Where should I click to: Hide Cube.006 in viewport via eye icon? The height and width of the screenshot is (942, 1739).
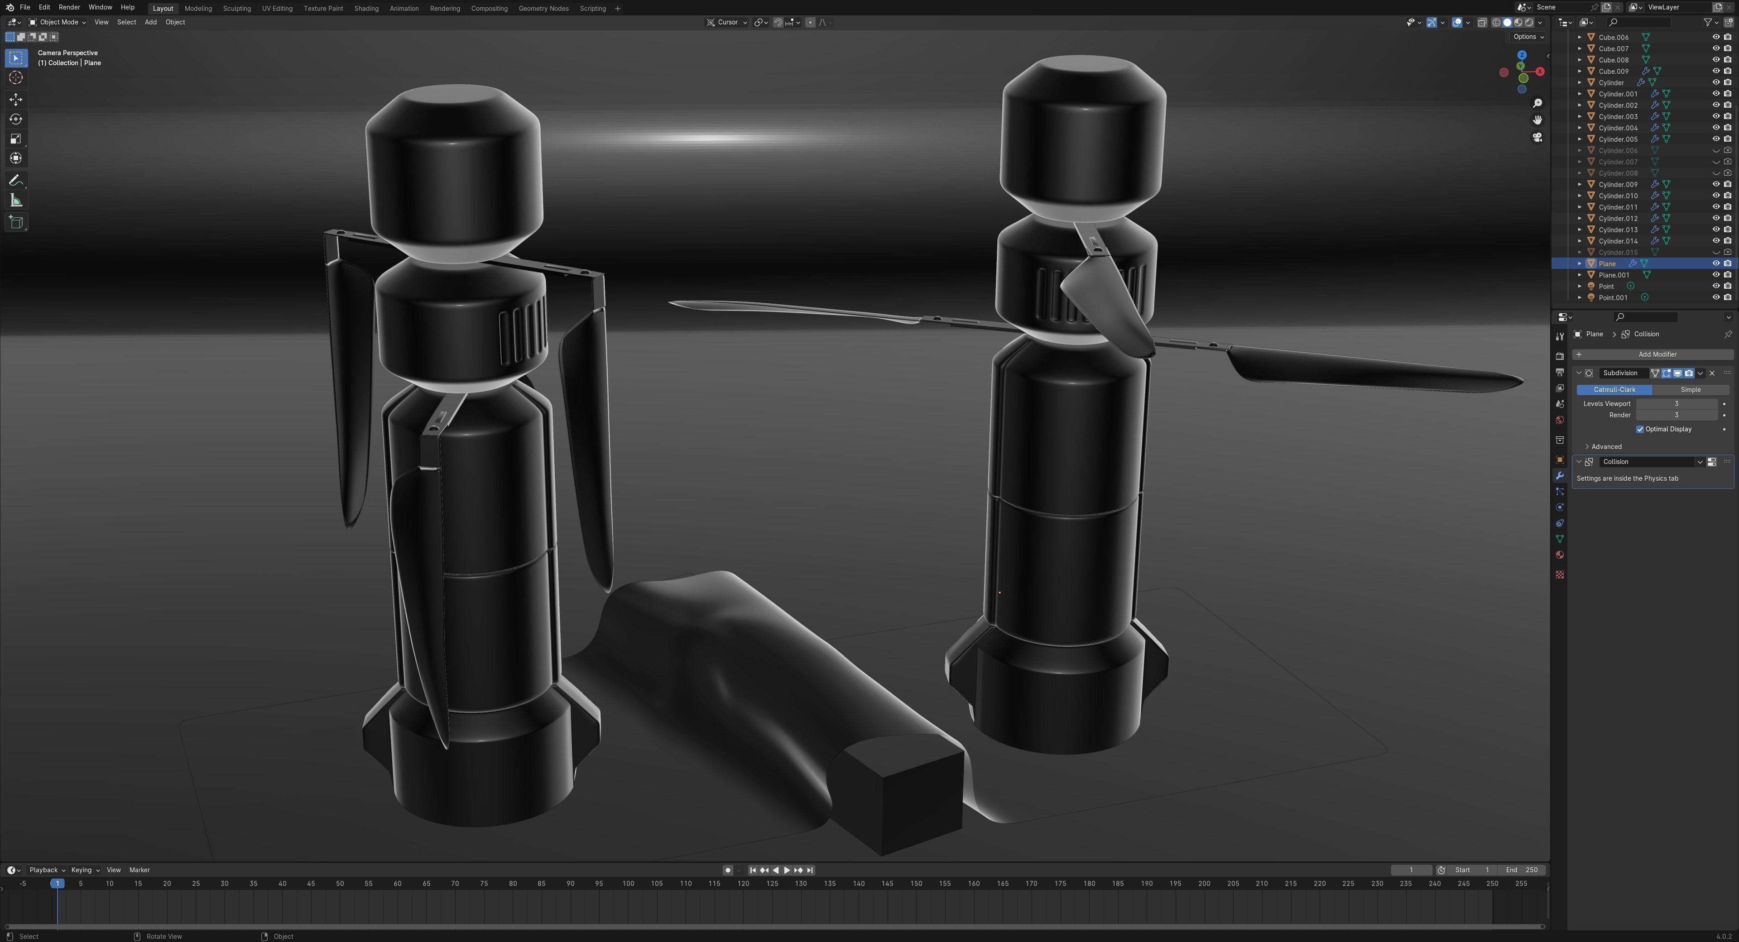pyautogui.click(x=1715, y=37)
